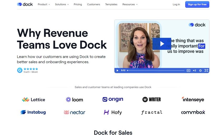Expand the Product dropdown menu

pyautogui.click(x=44, y=4)
